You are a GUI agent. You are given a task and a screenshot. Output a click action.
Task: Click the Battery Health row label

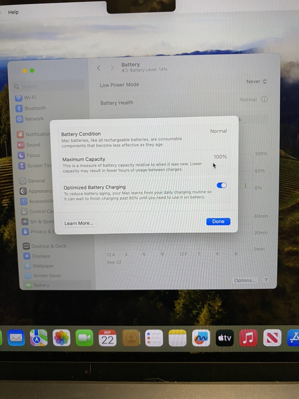pyautogui.click(x=117, y=103)
